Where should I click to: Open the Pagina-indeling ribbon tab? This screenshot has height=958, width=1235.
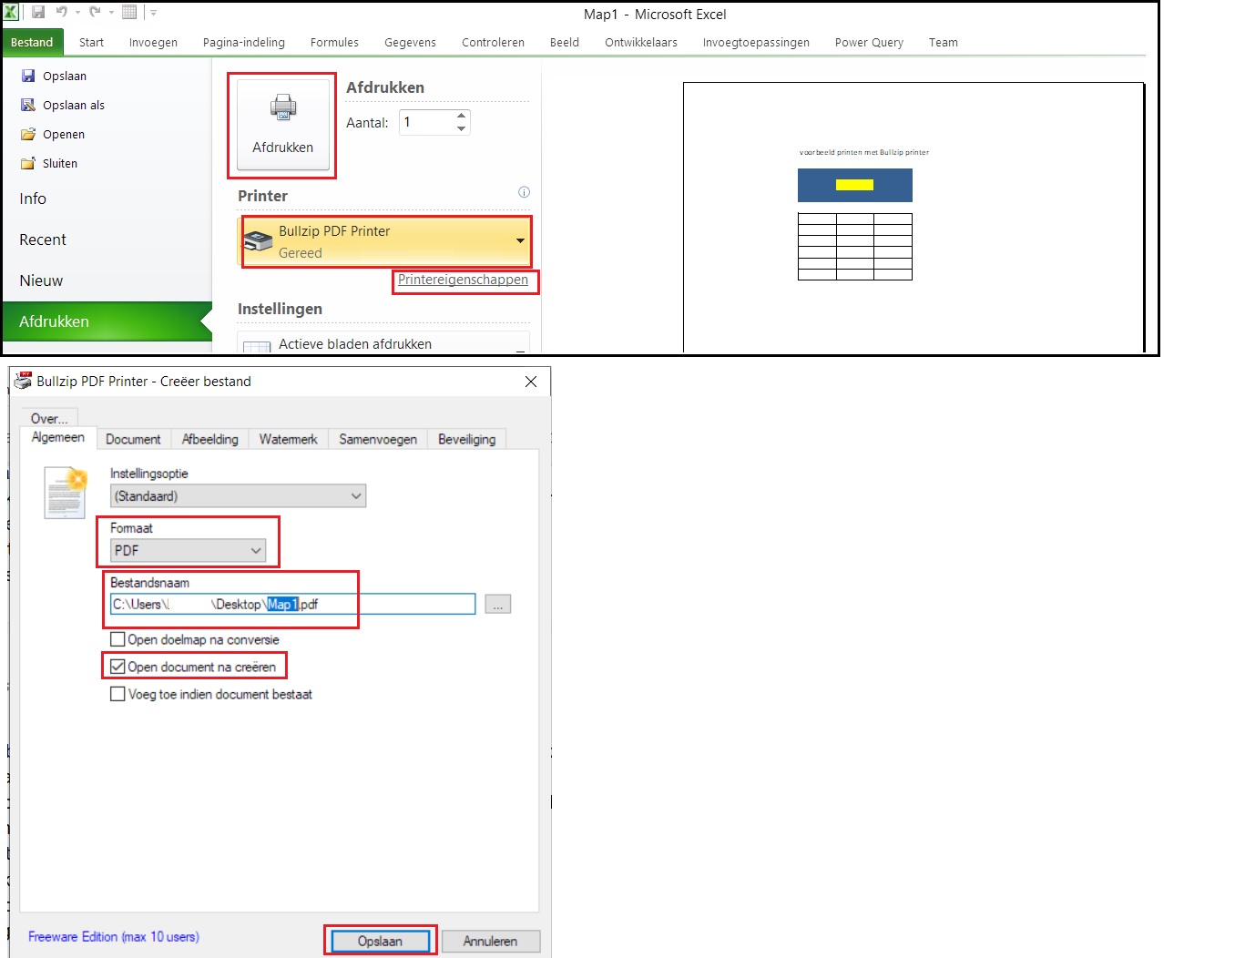[243, 43]
